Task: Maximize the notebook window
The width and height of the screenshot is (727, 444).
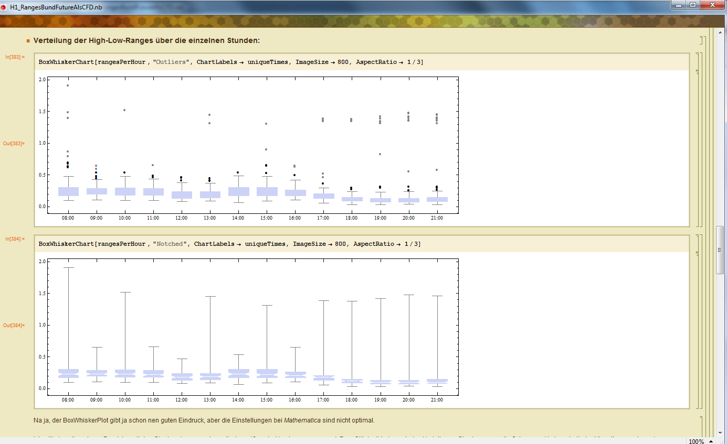Action: click(x=693, y=5)
